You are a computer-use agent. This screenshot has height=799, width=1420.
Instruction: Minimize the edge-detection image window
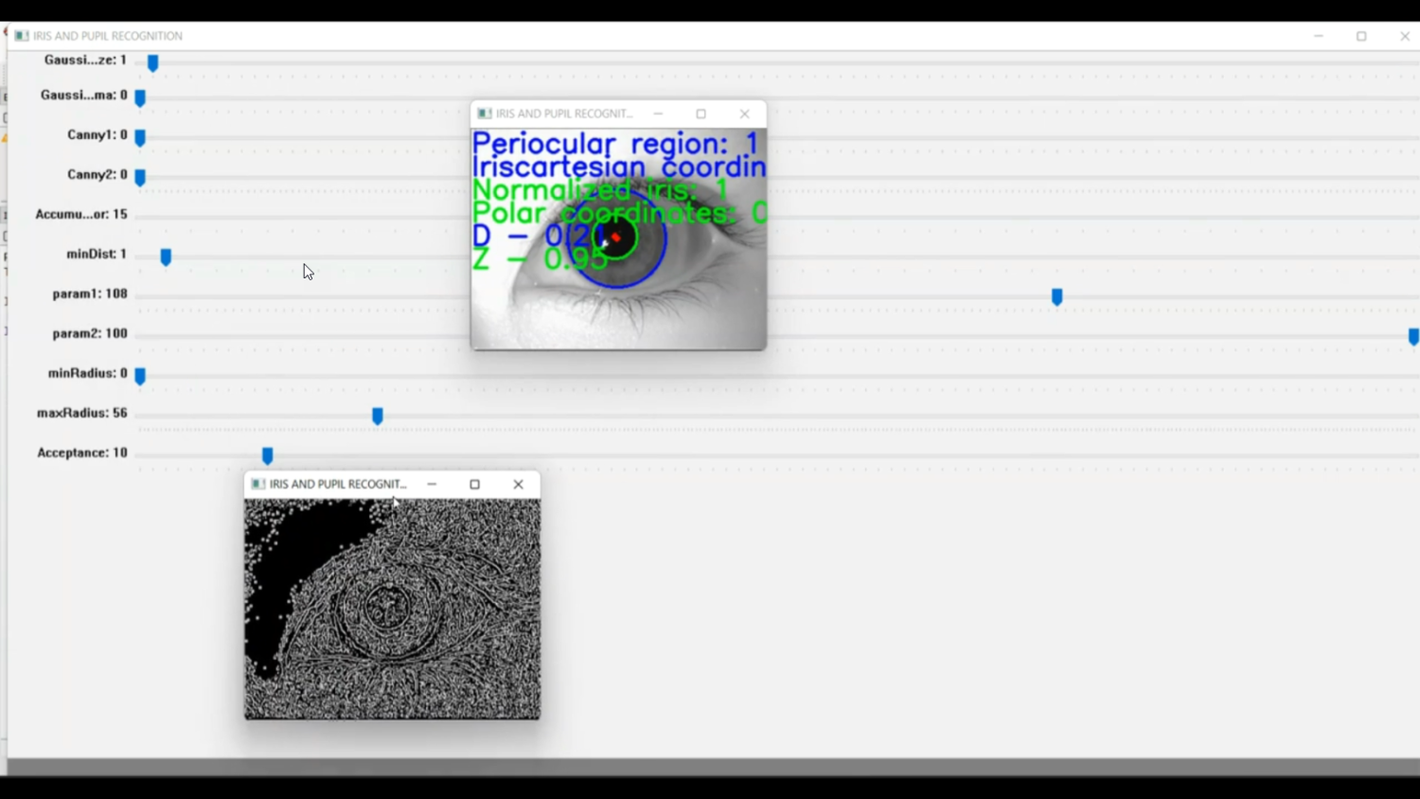(x=432, y=484)
